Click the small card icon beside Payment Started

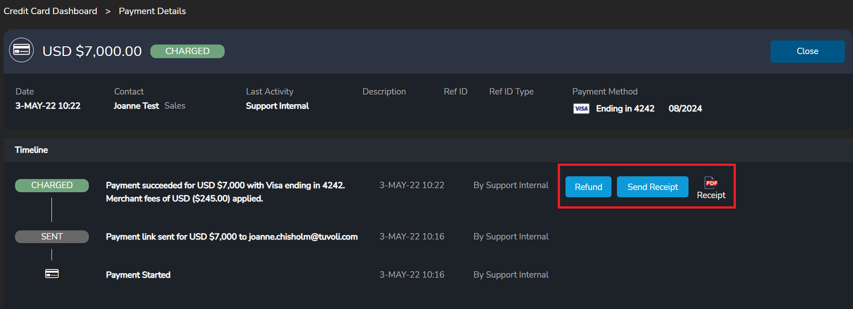point(52,274)
